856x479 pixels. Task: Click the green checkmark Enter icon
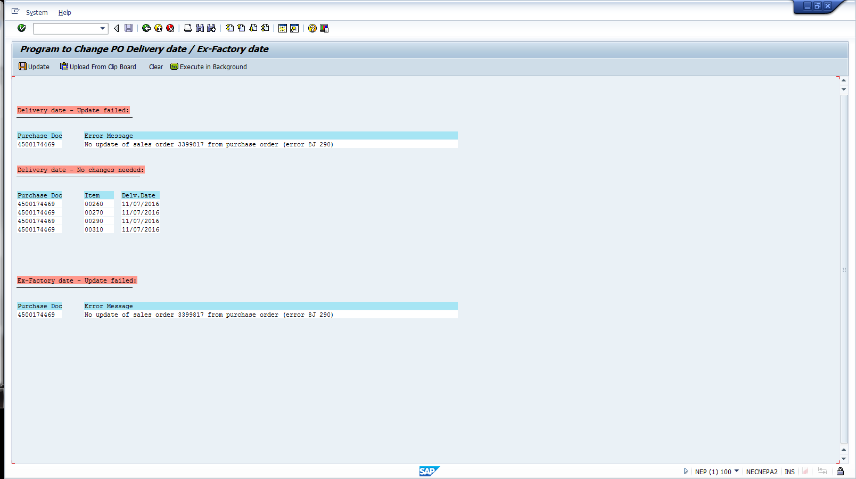coord(22,28)
